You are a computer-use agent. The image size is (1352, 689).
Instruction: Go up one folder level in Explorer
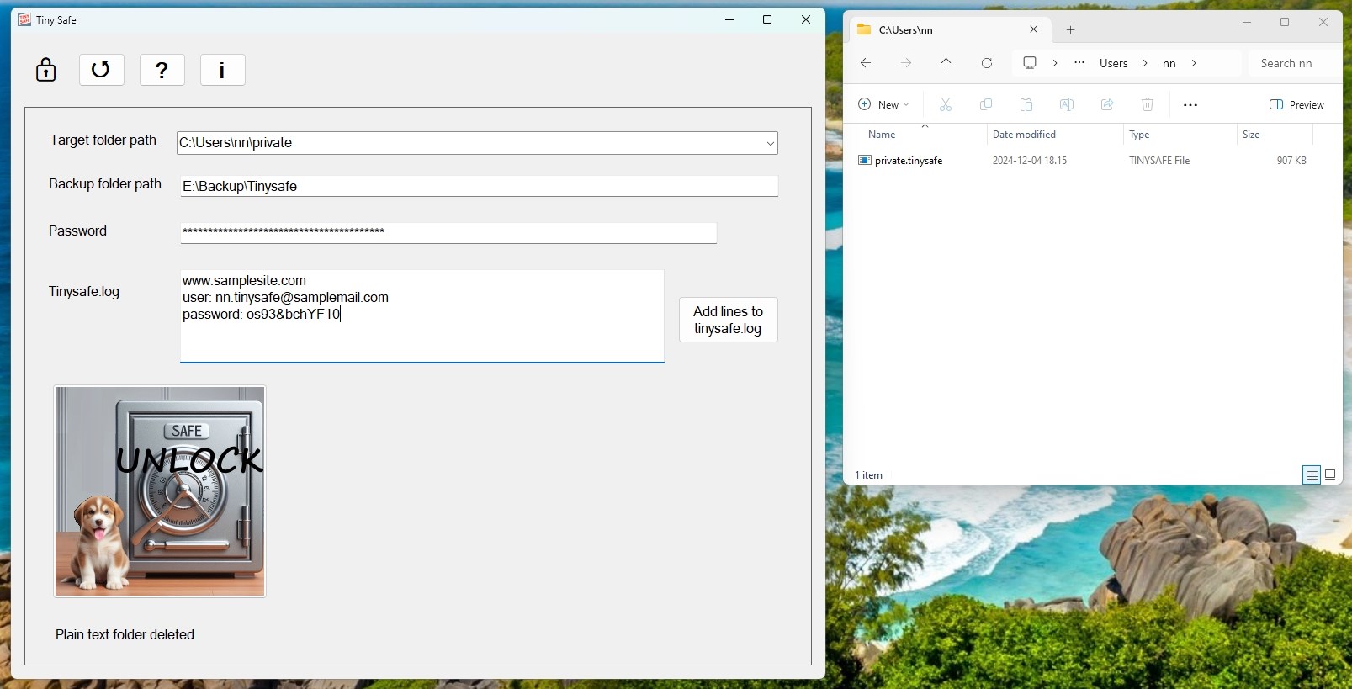[946, 63]
